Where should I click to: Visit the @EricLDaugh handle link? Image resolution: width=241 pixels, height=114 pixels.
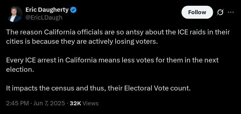tap(44, 18)
